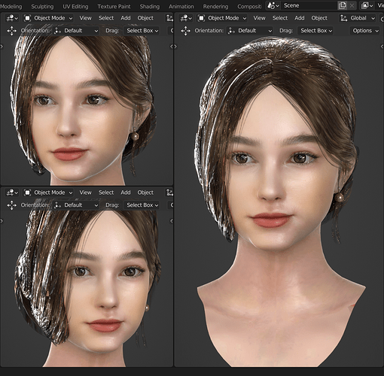This screenshot has height=376, width=384.
Task: Expand the sidebar arrow in right viewport
Action: tap(382, 47)
